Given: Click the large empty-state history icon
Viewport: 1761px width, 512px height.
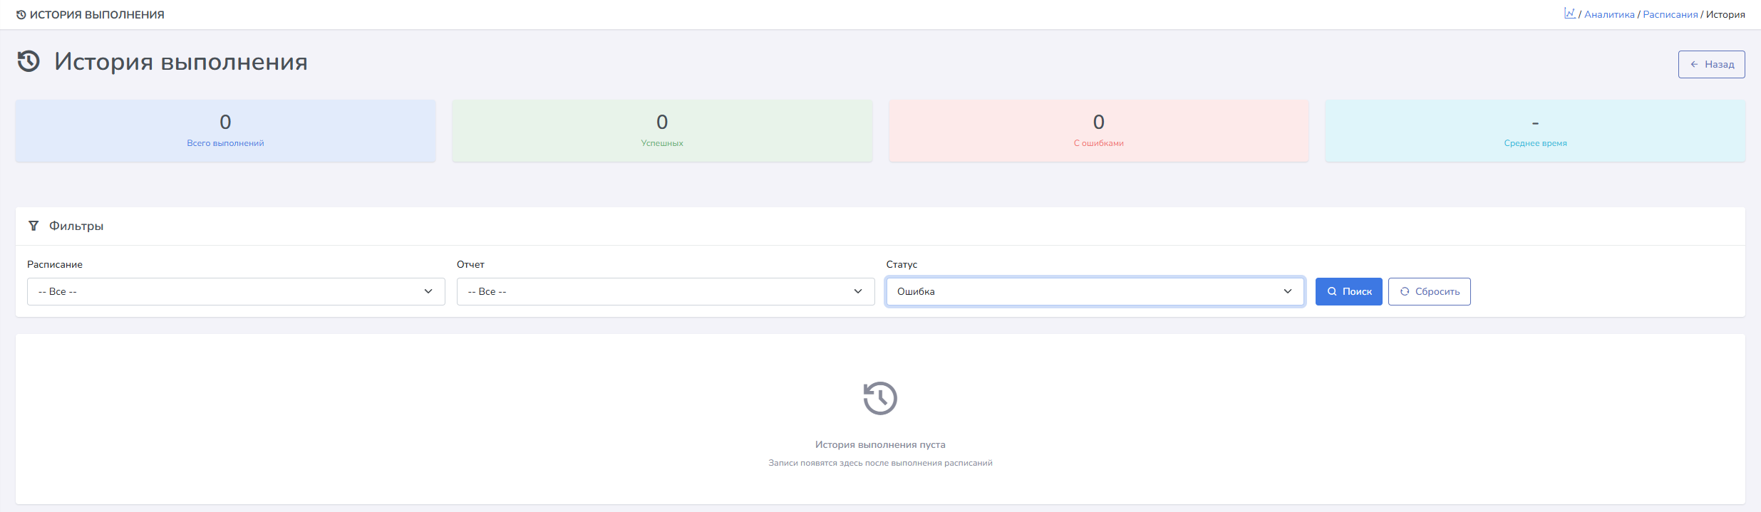Looking at the screenshot, I should coord(880,398).
